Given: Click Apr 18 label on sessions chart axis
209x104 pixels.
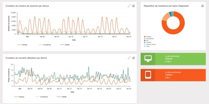Looking at the screenshot, I should (100, 37).
